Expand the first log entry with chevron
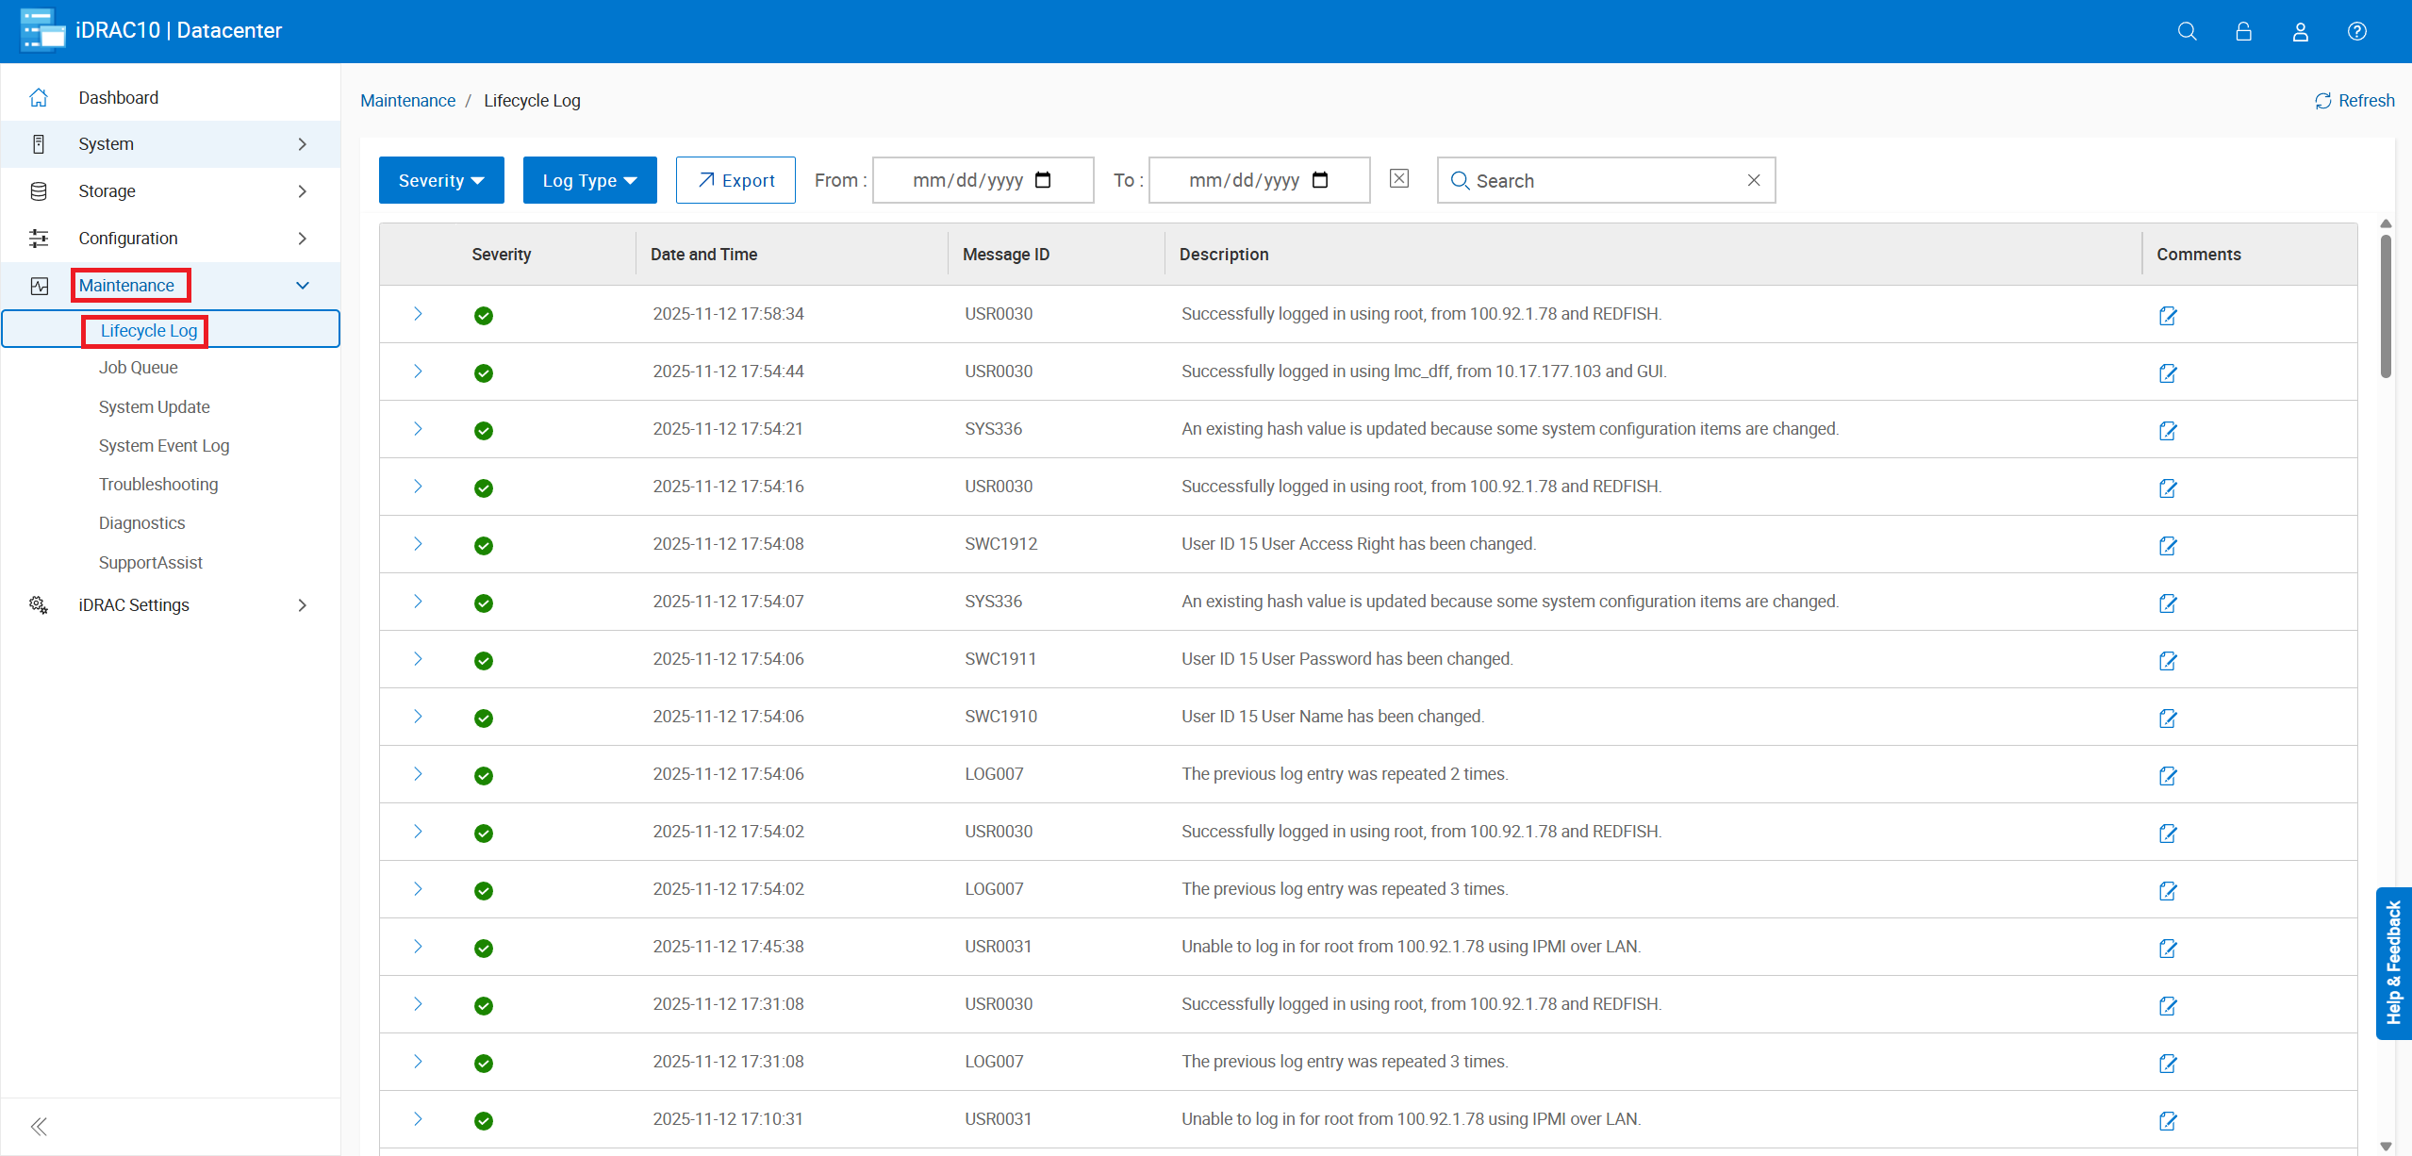Image resolution: width=2412 pixels, height=1156 pixels. [418, 314]
